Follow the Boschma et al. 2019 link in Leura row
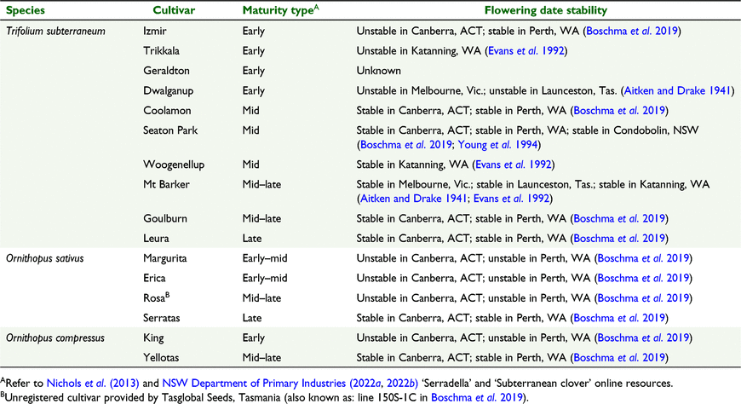Screen dimensions: 741x404 (x=619, y=239)
